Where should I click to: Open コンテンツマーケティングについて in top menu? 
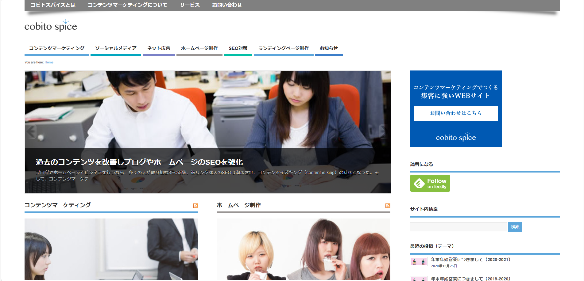(127, 5)
